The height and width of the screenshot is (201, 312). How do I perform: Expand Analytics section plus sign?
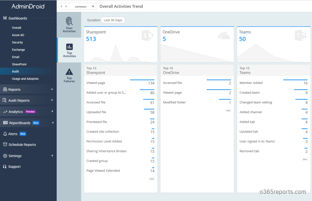(x=52, y=111)
